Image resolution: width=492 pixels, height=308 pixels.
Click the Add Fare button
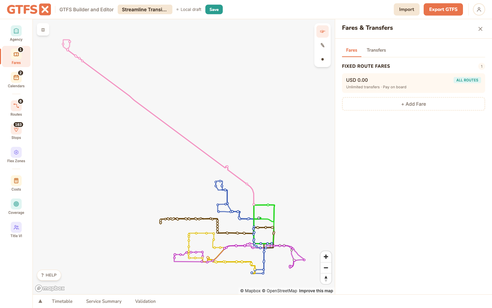pos(413,104)
